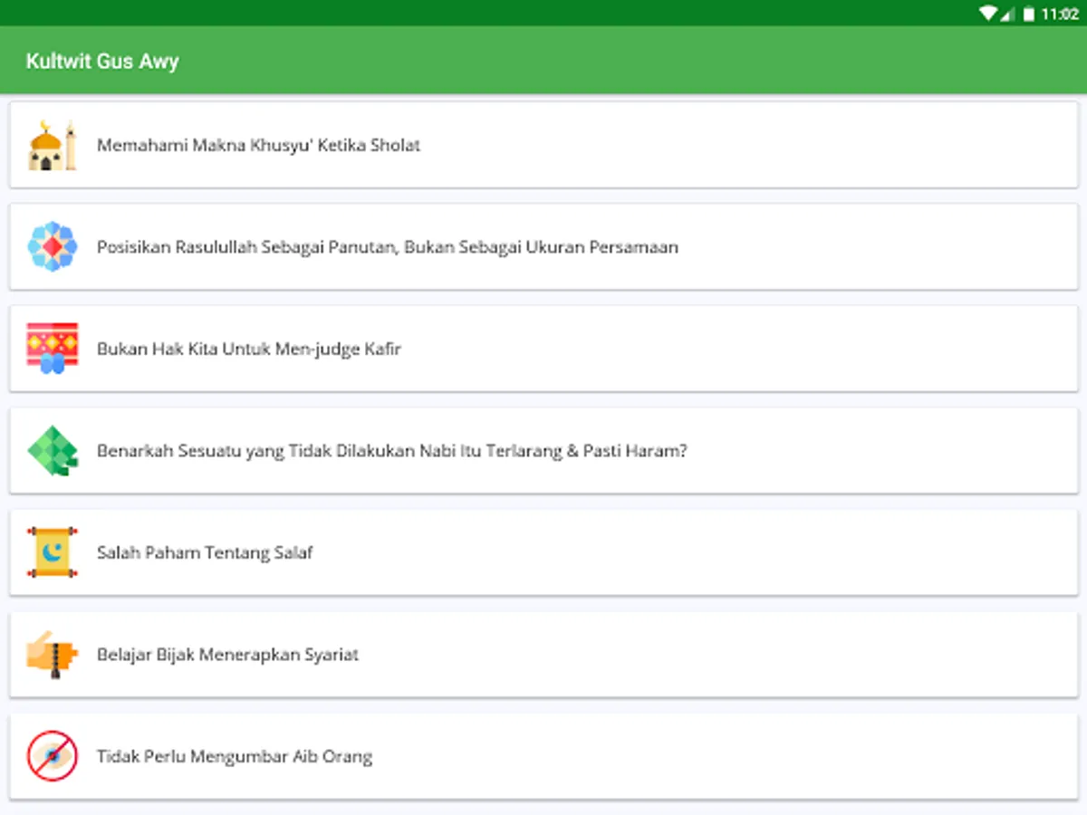
Task: Open Belajar Bijak Menerapkan Syariat
Action: coord(543,654)
